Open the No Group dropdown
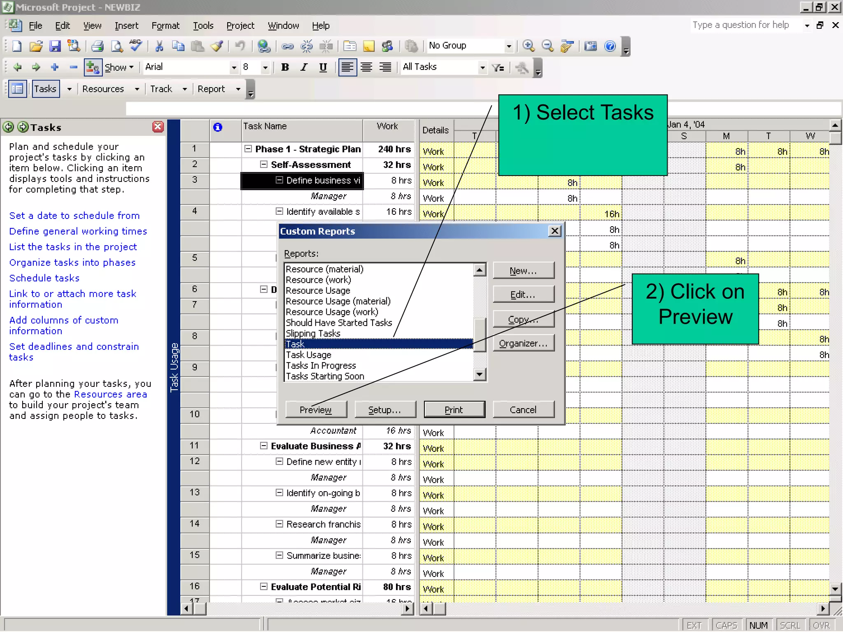 [x=509, y=46]
